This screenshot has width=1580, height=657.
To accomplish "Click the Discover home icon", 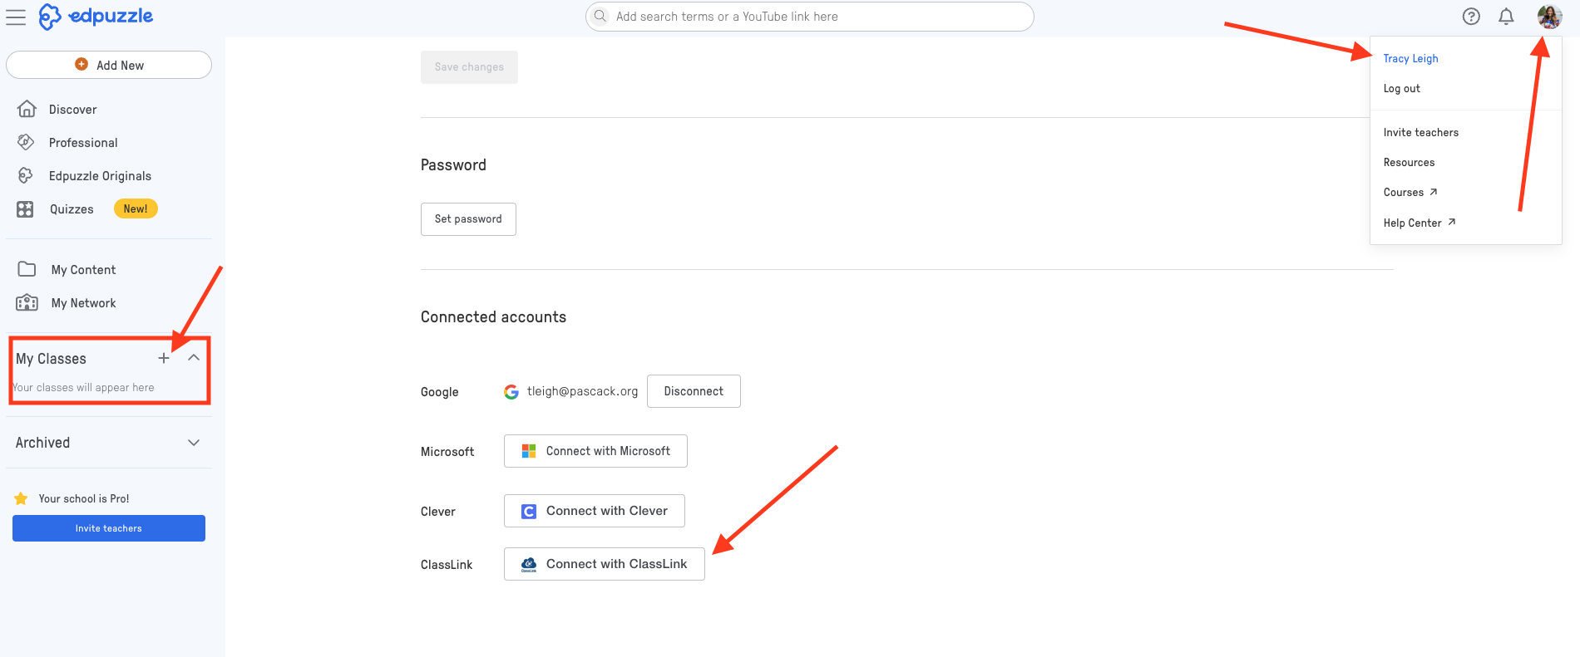I will coord(27,109).
